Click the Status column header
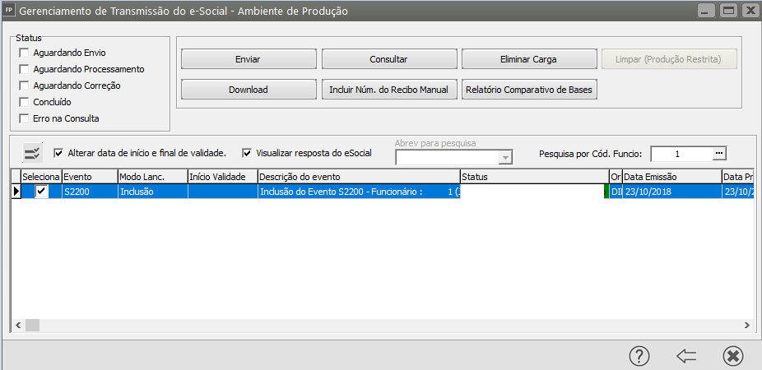The image size is (762, 370). pos(535,177)
